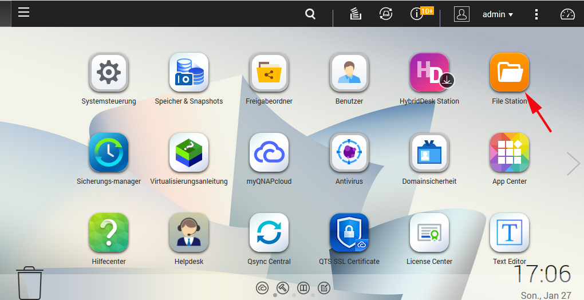The width and height of the screenshot is (584, 300).
Task: Open event notifications info icon
Action: (416, 14)
